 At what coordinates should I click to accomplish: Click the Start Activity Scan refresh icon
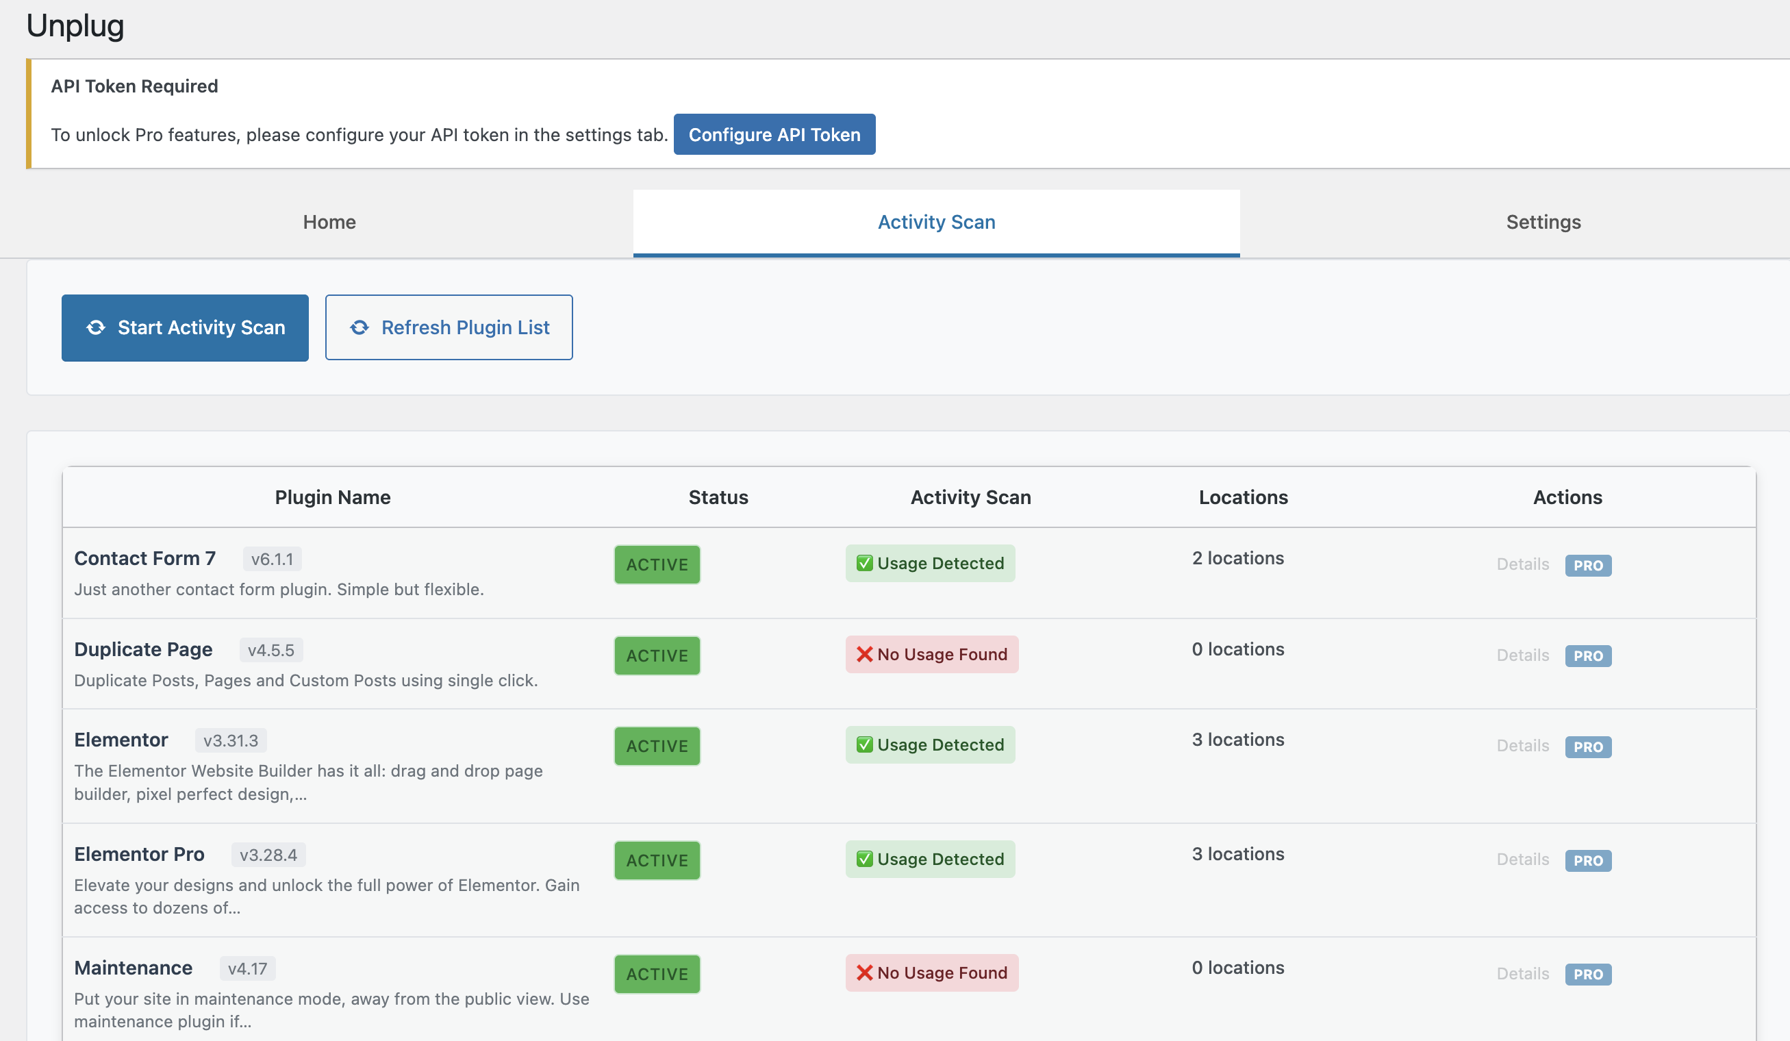(x=96, y=327)
